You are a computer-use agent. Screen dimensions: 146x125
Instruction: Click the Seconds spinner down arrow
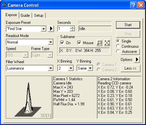point(72,30)
